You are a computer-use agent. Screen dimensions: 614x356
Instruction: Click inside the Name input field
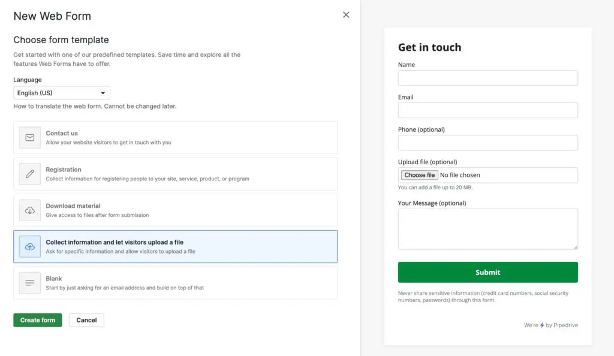click(x=487, y=77)
